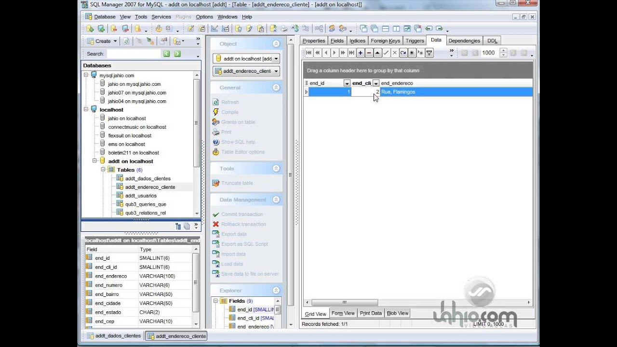This screenshot has width=617, height=347.
Task: Click the Tile Windows Vertically icon
Action: pyautogui.click(x=396, y=29)
